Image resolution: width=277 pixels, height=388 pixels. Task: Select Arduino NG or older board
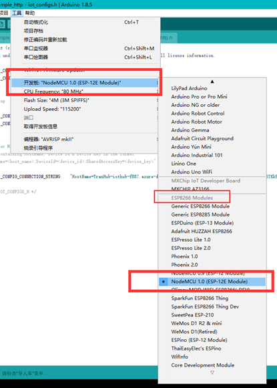(x=212, y=105)
